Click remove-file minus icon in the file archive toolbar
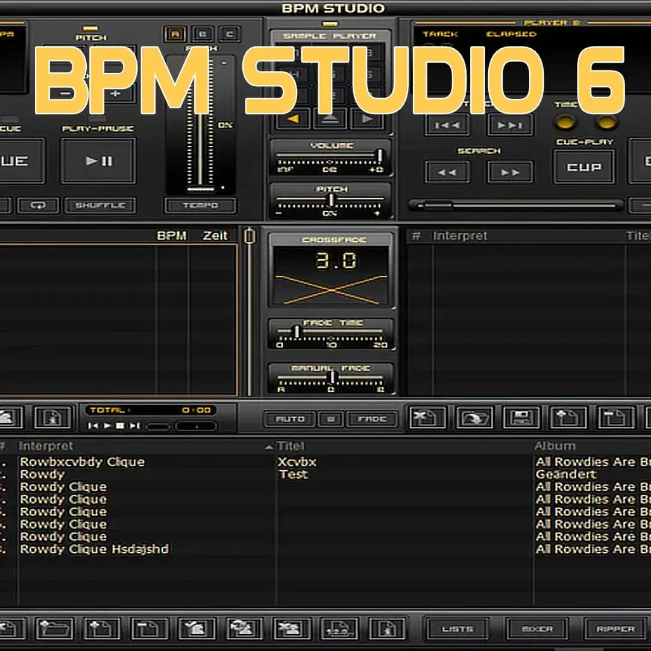The height and width of the screenshot is (651, 651). 149,629
